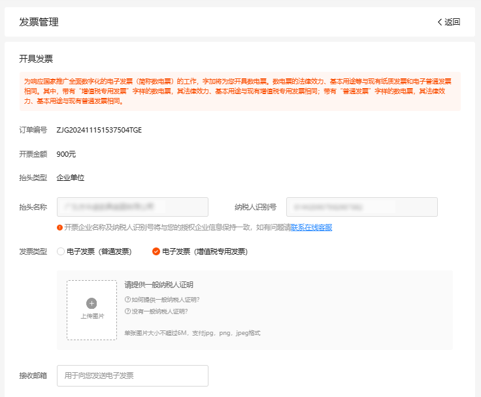The width and height of the screenshot is (481, 397).
Task: Click question mark icon beside 如何提供一般纳税人证明
Action: (x=127, y=300)
